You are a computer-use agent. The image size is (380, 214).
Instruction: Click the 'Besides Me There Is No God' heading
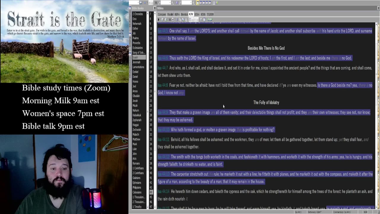point(266,48)
